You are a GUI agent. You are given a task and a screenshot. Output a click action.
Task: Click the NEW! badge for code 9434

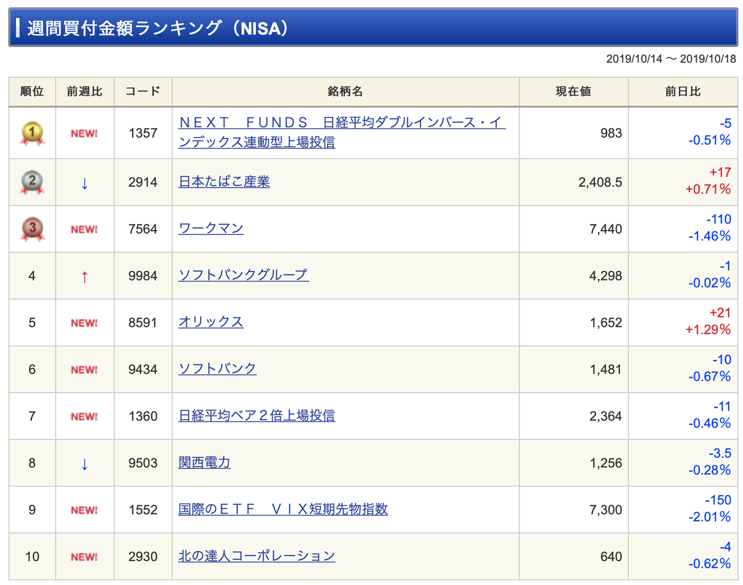[x=84, y=370]
